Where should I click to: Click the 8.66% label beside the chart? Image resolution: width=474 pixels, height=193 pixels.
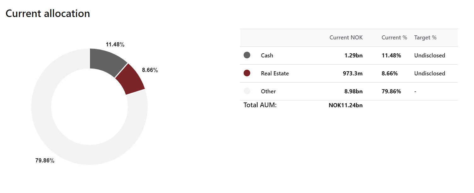150,70
